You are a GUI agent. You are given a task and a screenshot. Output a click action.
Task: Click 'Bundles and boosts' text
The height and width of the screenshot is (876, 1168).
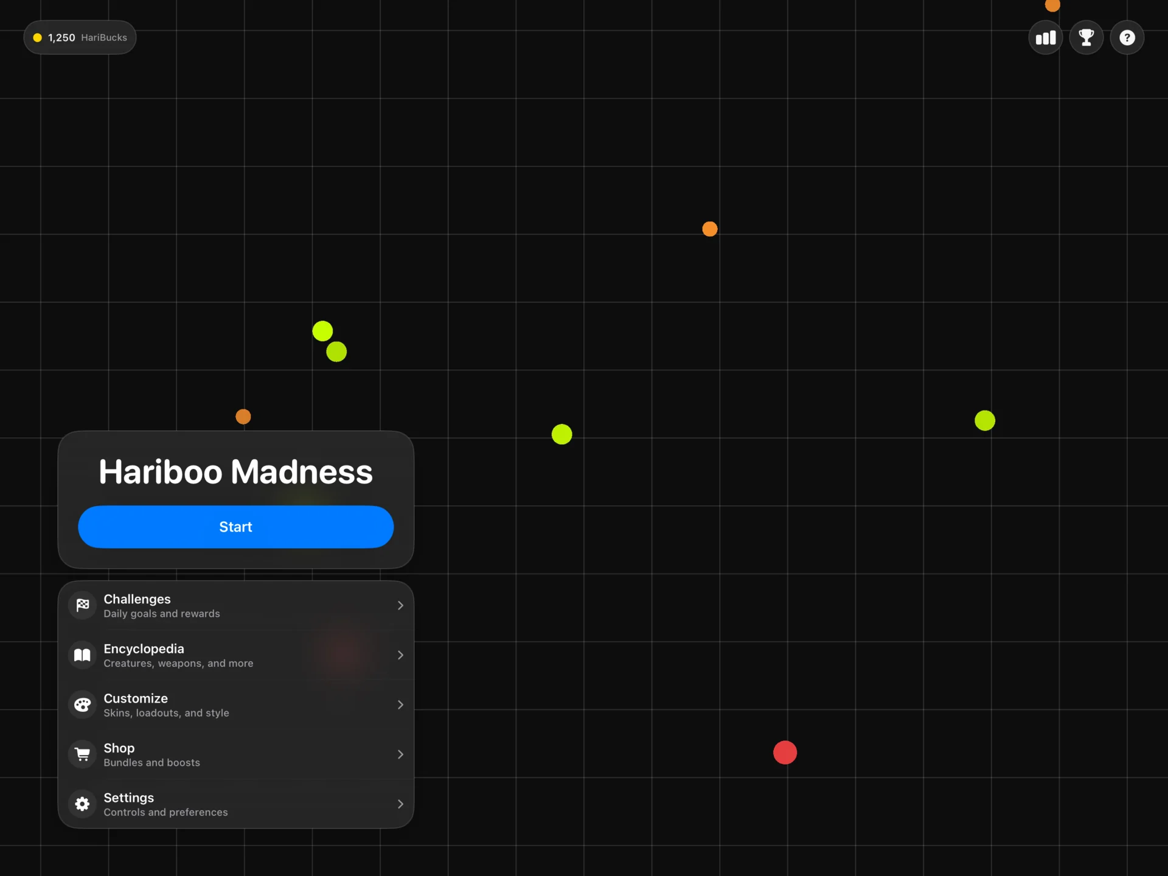151,763
